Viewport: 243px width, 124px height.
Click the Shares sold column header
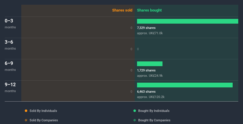pos(122,10)
